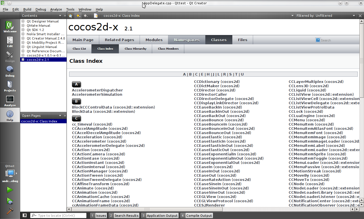Open the Build menu
Viewport: 364px width, 219px height.
tap(27, 9)
